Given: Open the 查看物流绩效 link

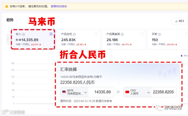Looking at the screenshot, I should point(59,6).
